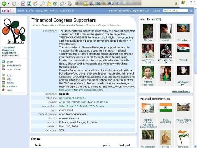Open Communities in orkut navigation bar

67,11
